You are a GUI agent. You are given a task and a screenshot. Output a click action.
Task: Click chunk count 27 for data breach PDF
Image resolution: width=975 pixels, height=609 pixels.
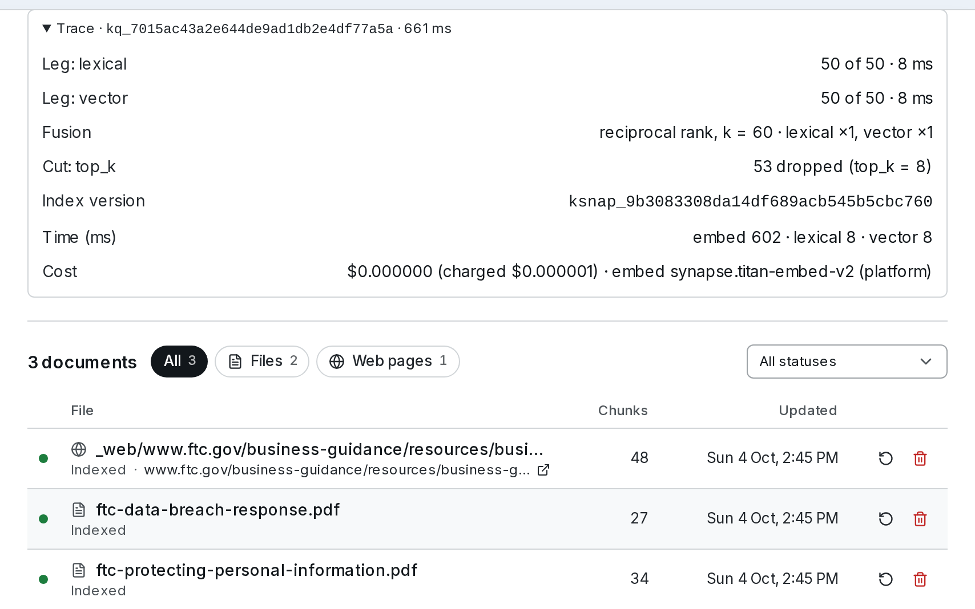(x=639, y=518)
